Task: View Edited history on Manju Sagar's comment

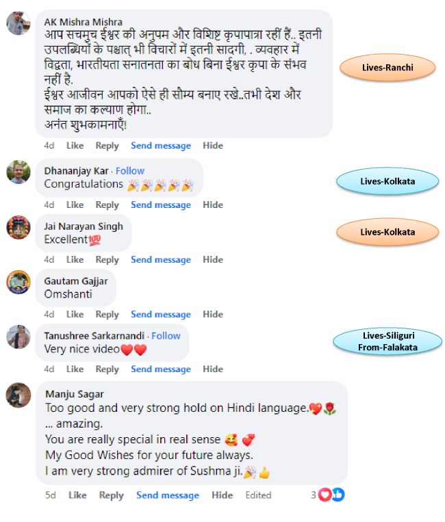Action: (x=258, y=495)
